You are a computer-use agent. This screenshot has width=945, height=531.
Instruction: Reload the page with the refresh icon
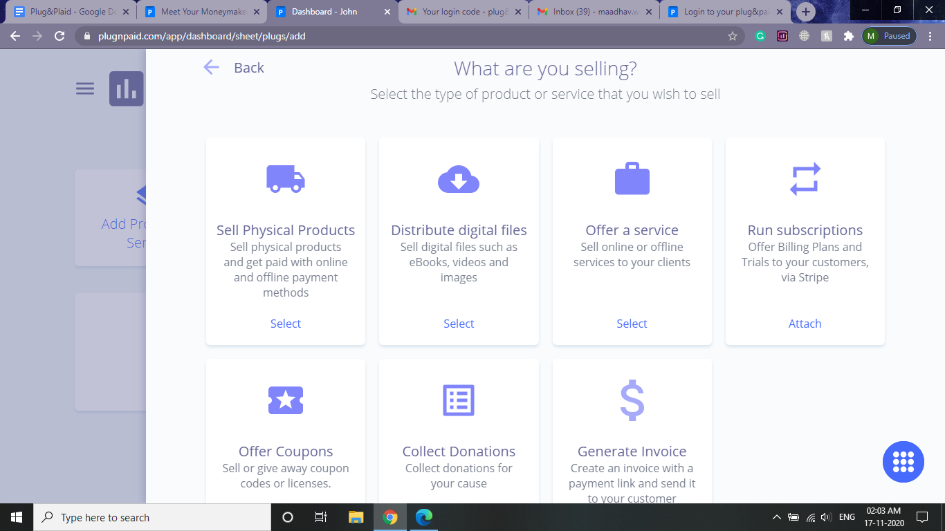(x=59, y=36)
